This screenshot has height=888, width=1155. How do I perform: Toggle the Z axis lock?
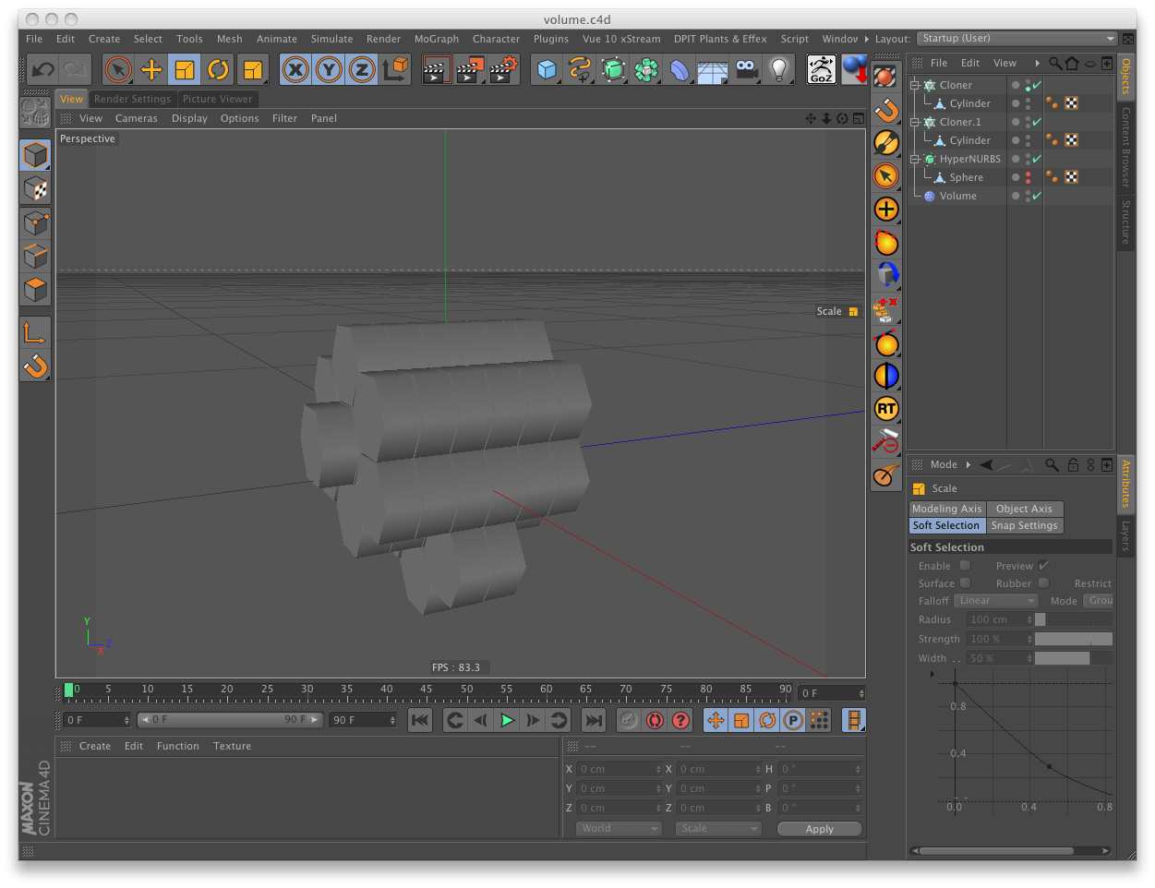coord(362,69)
